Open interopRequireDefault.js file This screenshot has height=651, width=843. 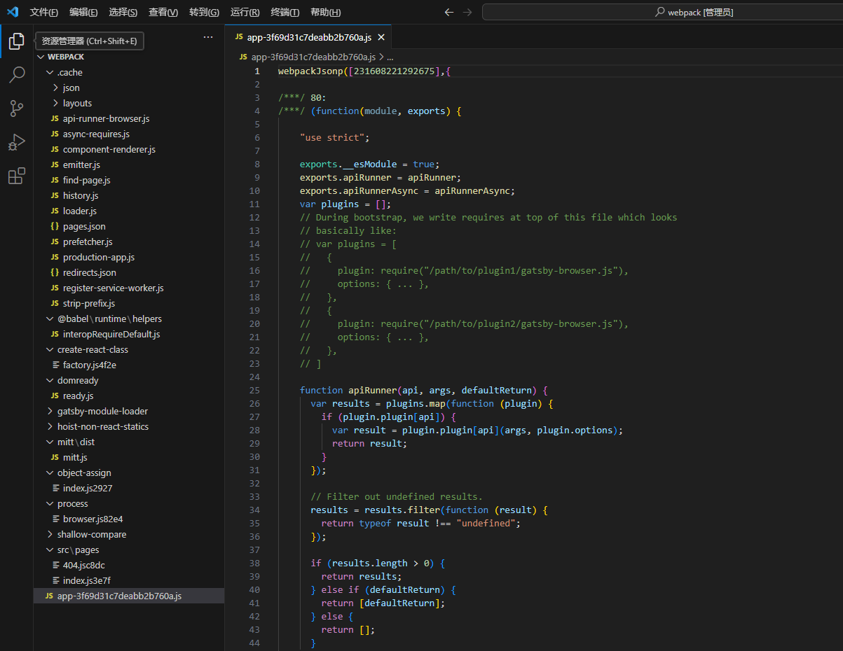click(x=129, y=334)
